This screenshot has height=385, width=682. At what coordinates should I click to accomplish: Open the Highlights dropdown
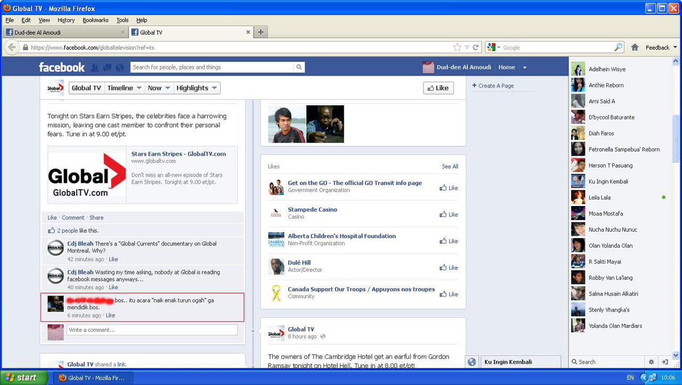click(x=197, y=88)
